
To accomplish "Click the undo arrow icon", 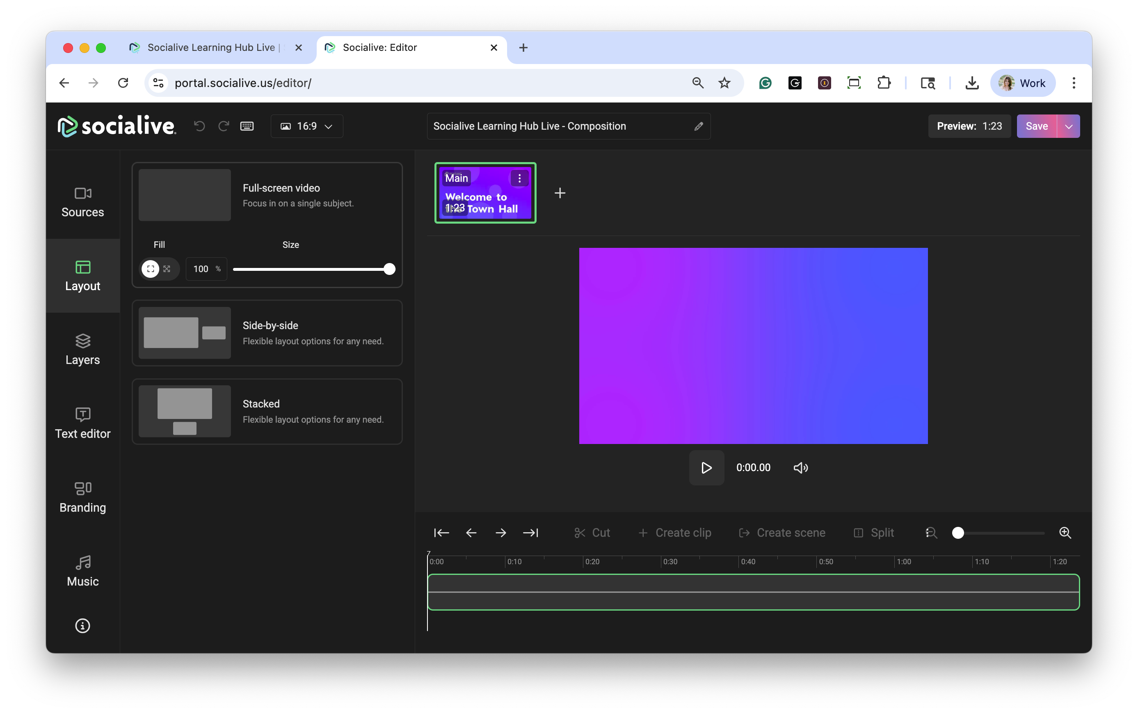I will click(199, 126).
